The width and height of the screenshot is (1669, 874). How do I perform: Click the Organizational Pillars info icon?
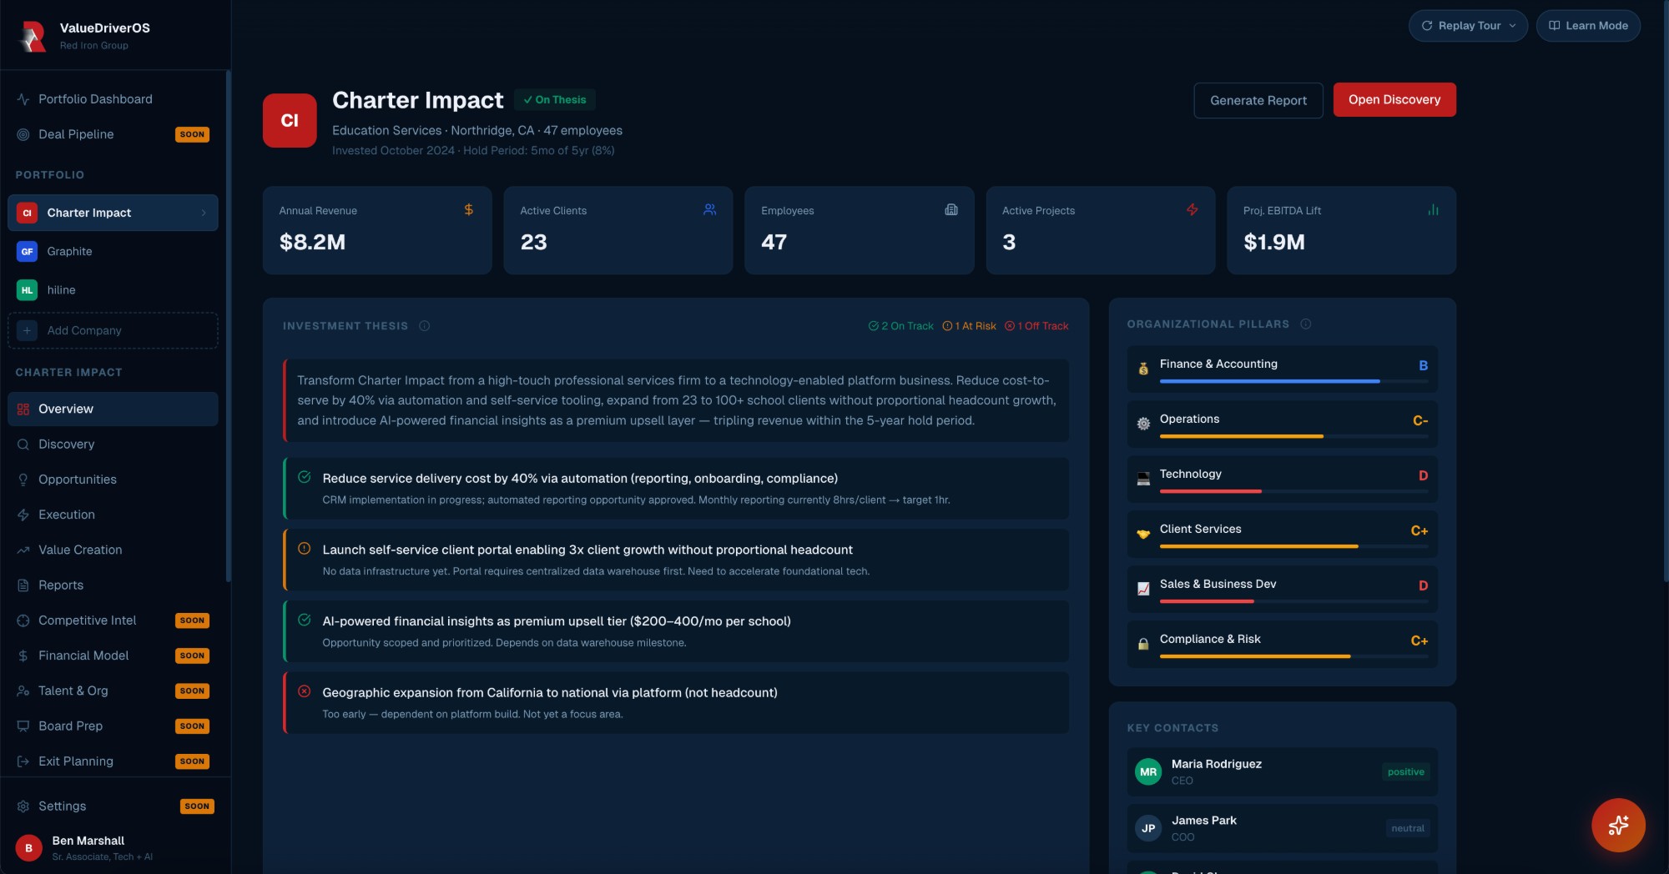click(x=1305, y=324)
